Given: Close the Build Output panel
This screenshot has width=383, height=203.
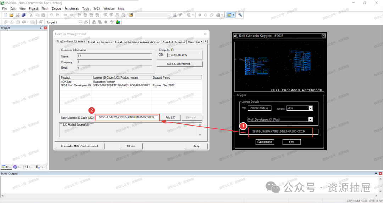Looking at the screenshot, I should click(380, 174).
